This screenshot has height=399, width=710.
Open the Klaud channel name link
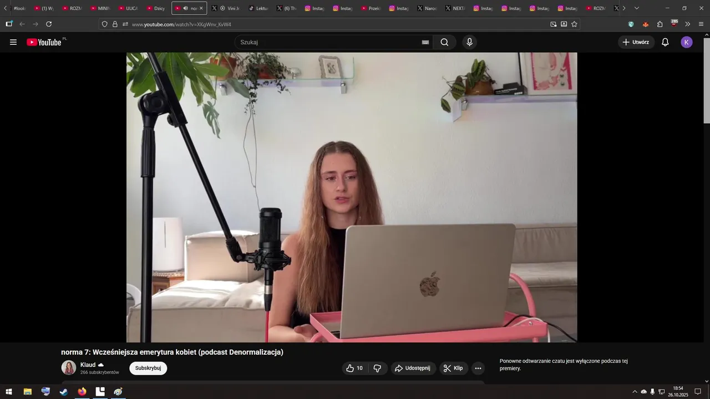click(x=88, y=365)
